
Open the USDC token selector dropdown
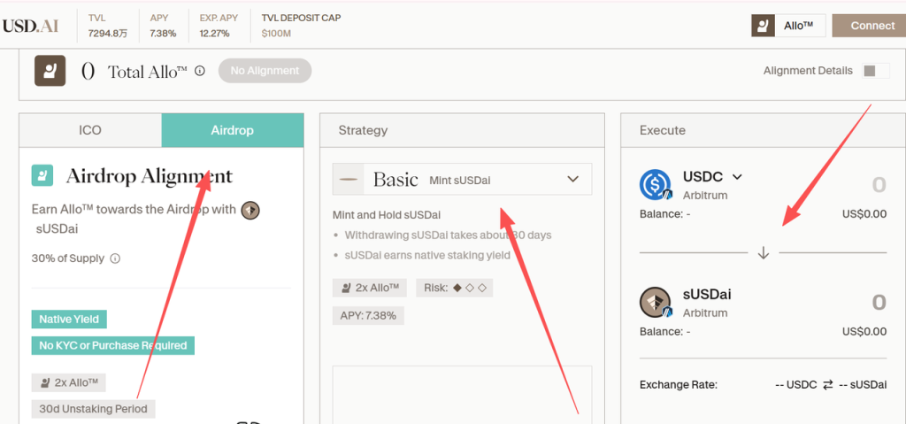pyautogui.click(x=712, y=176)
